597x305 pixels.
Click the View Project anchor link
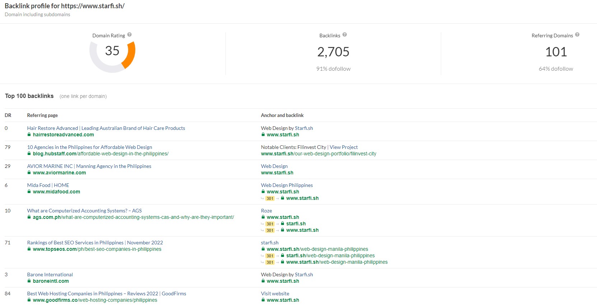[x=344, y=147]
